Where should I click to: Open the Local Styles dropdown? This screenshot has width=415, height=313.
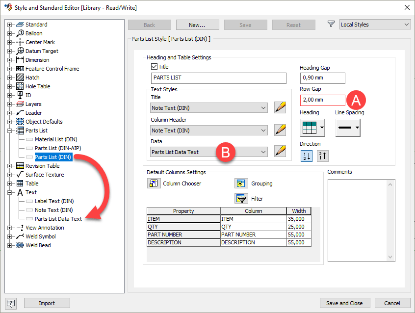click(375, 24)
